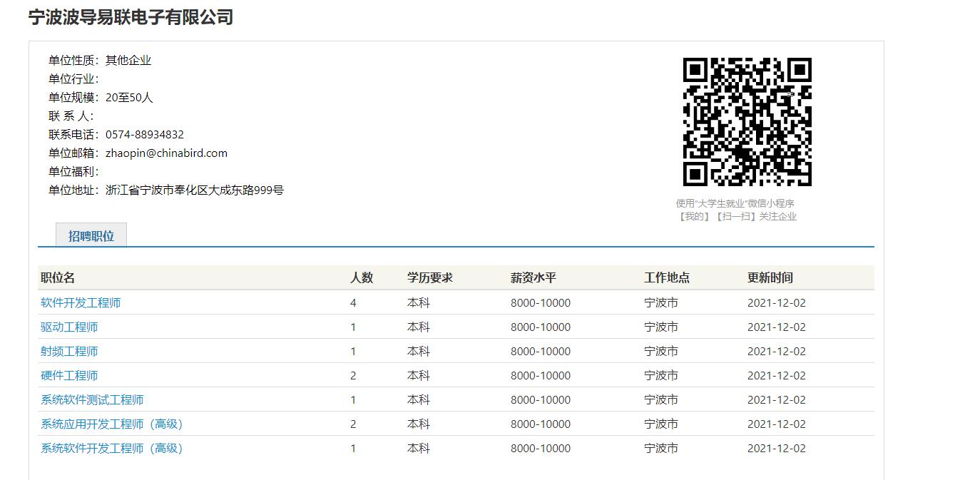Open the 系统软件测试工程师 listing
This screenshot has width=955, height=480.
click(92, 399)
